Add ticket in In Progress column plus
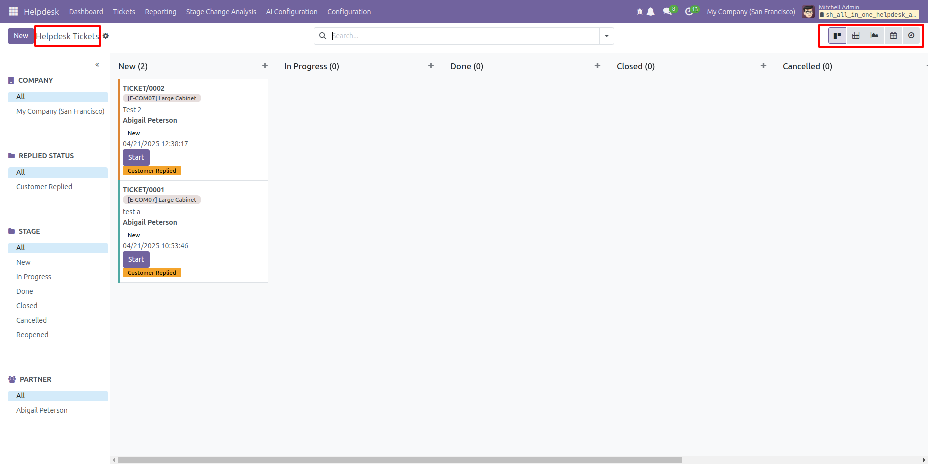This screenshot has height=464, width=928. [x=431, y=66]
